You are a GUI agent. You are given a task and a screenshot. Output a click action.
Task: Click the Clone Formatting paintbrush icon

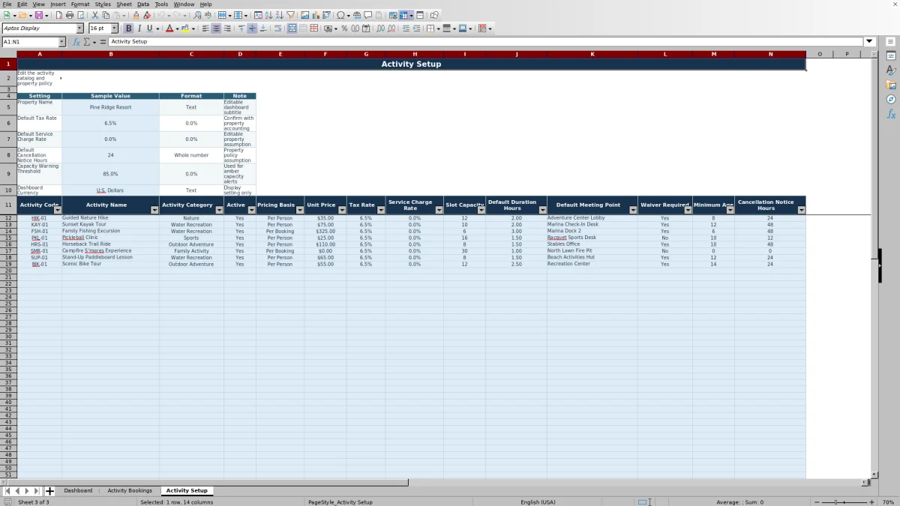(136, 15)
